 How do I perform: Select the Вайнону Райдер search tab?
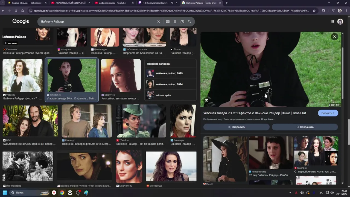[x=202, y=3]
